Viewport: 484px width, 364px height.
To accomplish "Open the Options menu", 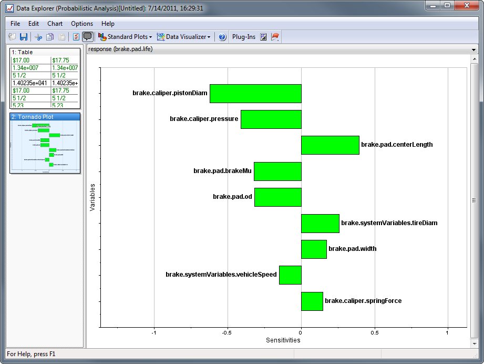I will point(82,24).
